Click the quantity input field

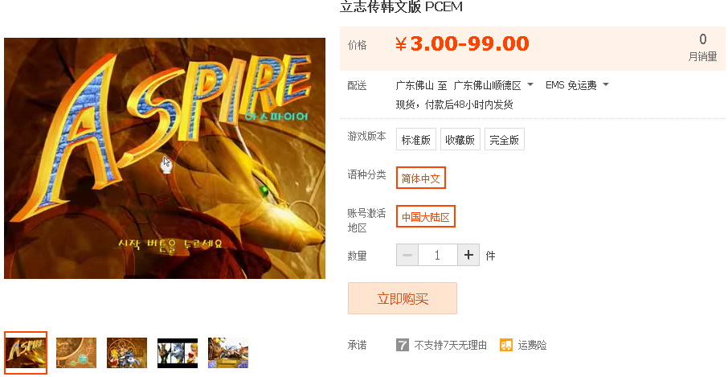437,255
